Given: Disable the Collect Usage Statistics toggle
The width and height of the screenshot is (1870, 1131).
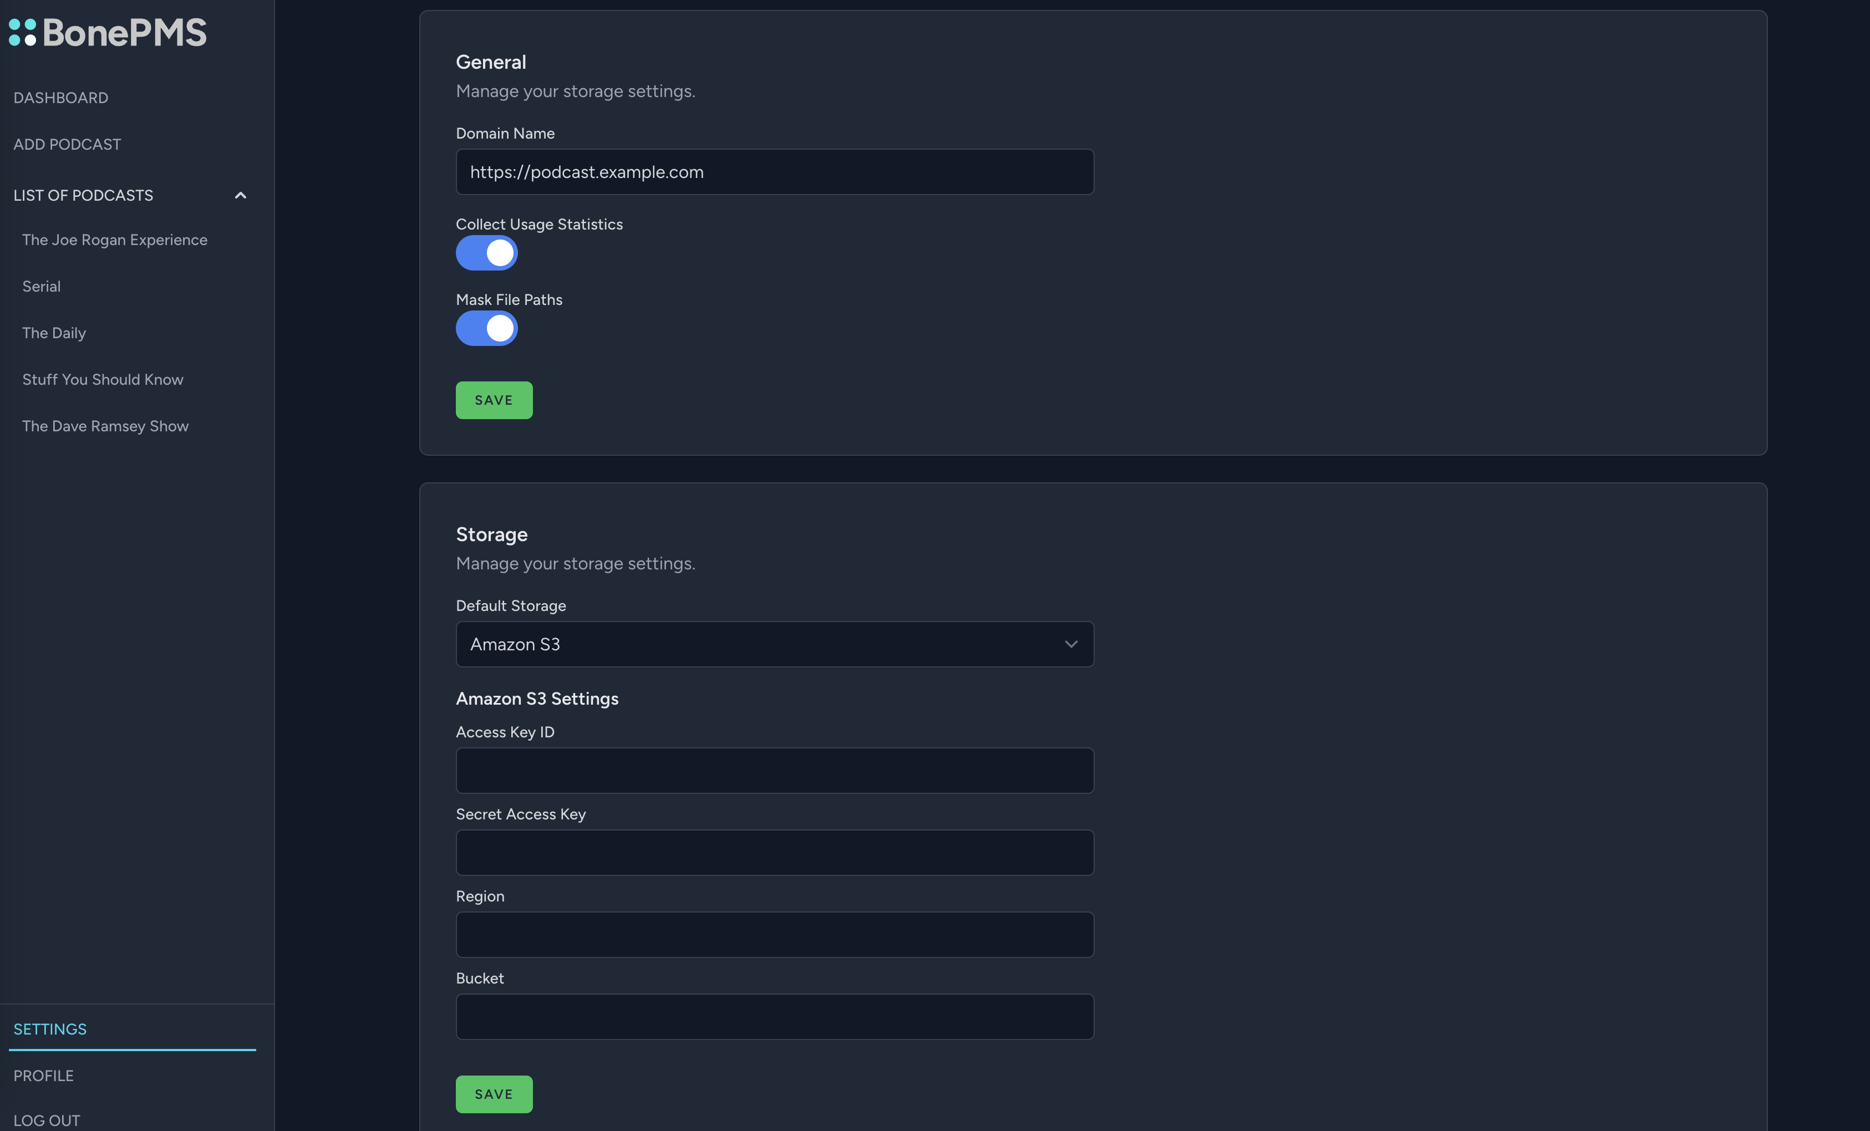Looking at the screenshot, I should (486, 253).
